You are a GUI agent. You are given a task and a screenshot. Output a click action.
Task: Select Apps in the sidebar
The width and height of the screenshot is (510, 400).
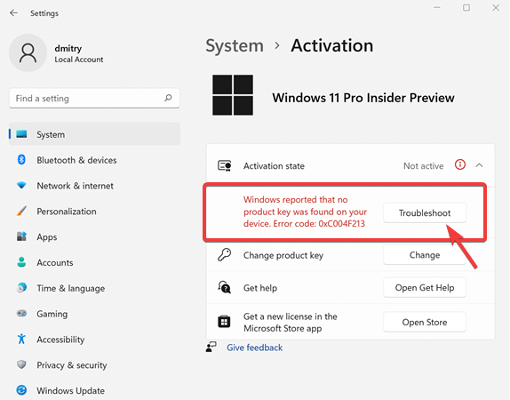(x=94, y=236)
